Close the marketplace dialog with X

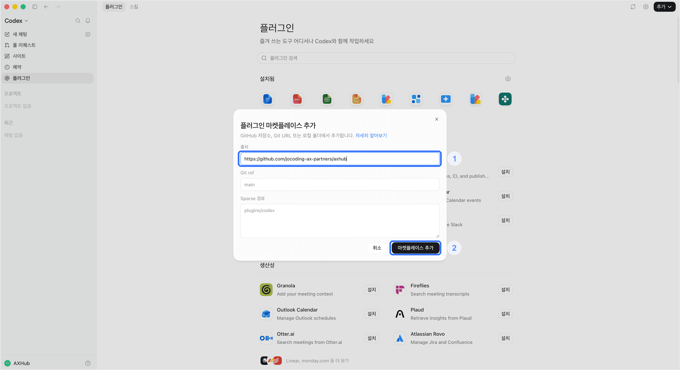click(x=437, y=119)
